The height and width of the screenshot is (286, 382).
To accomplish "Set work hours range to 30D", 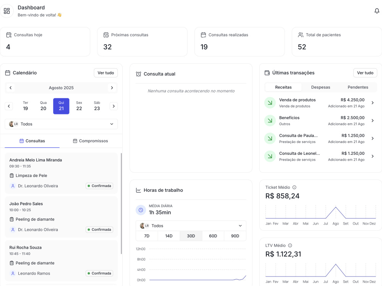I will coord(191,236).
